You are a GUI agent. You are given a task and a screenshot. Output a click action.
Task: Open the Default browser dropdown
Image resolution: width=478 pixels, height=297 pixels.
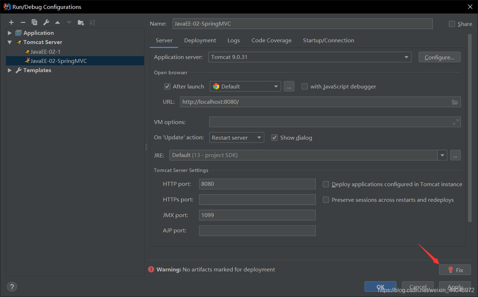click(245, 86)
